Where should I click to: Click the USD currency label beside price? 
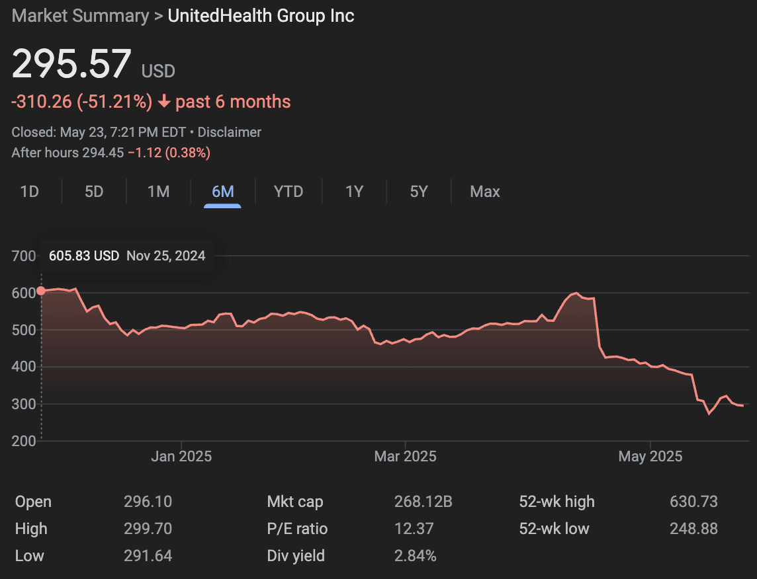pyautogui.click(x=158, y=71)
